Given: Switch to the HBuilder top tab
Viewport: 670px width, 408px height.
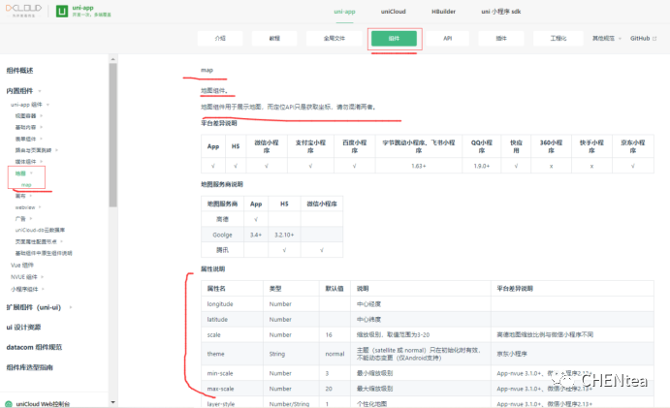Looking at the screenshot, I should (x=443, y=12).
